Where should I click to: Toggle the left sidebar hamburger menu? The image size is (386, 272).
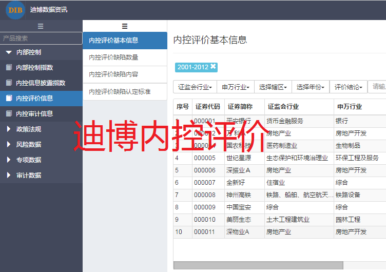point(41,26)
